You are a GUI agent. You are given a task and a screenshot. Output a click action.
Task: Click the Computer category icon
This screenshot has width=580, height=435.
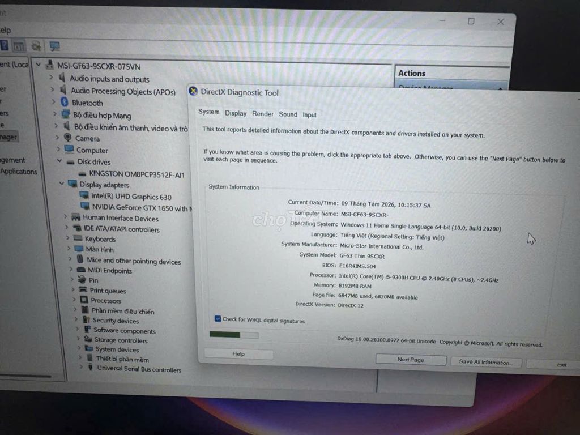(69, 149)
